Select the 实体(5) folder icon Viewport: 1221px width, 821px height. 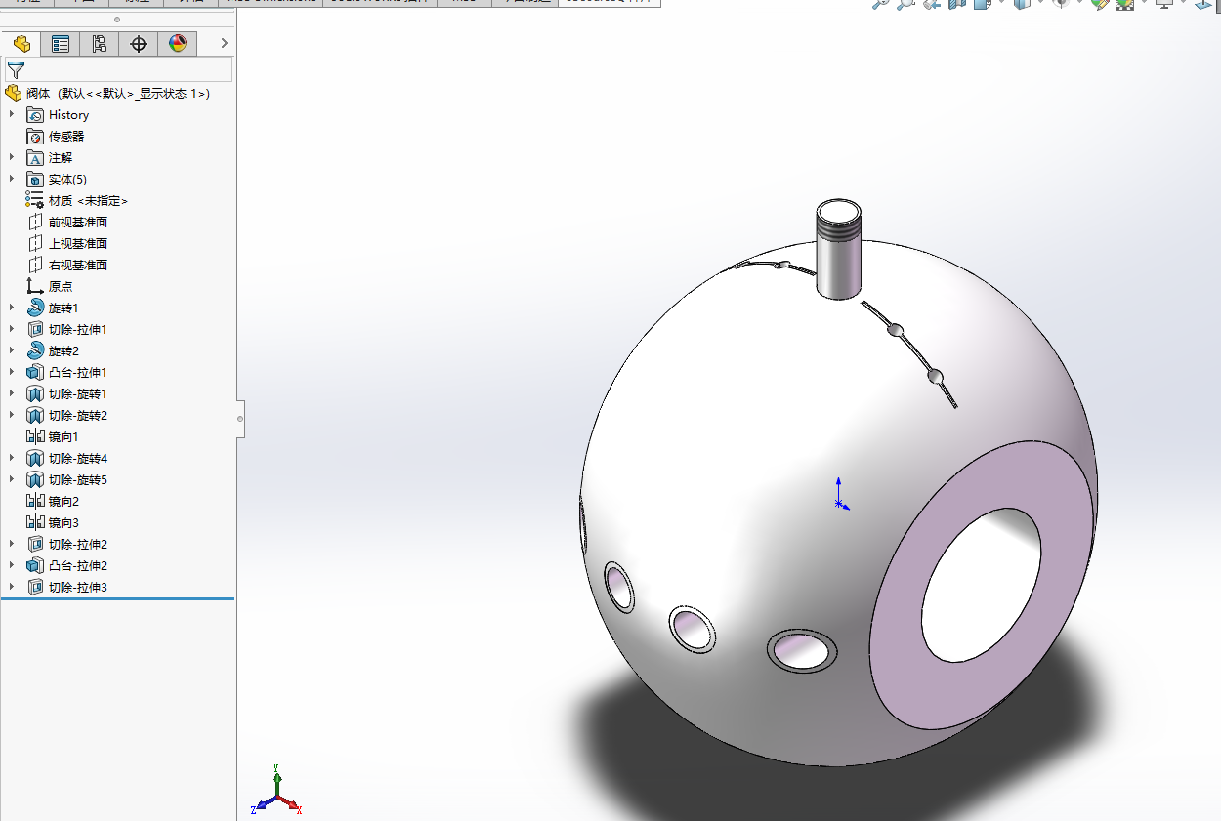coord(35,180)
